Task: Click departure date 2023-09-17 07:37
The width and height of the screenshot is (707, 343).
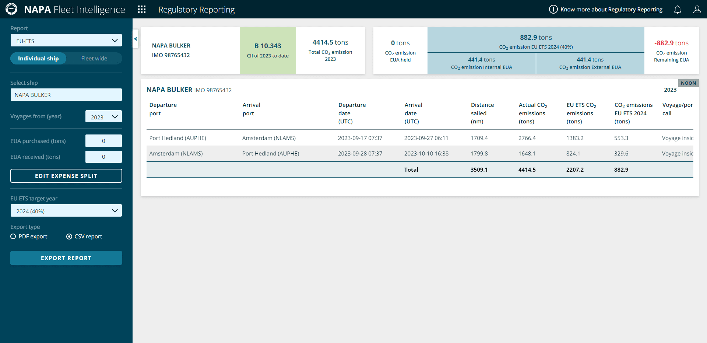Action: [360, 138]
